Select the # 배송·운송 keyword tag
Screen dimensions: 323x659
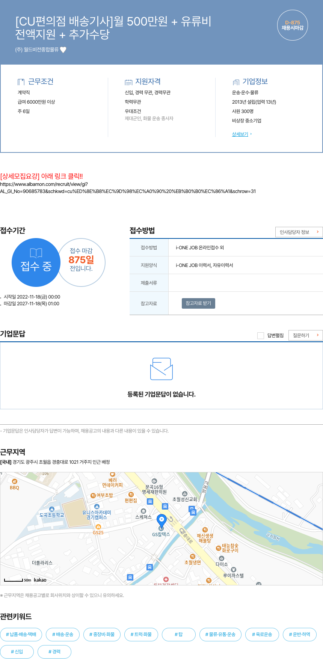click(x=63, y=635)
